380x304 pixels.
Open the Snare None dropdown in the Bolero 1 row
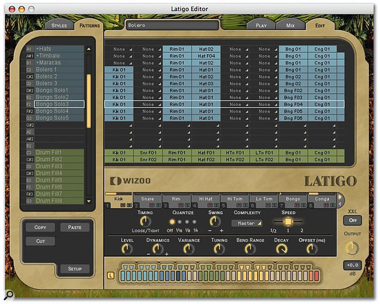148,70
